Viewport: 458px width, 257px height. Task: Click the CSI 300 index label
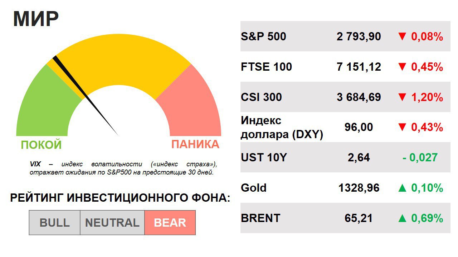[261, 97]
